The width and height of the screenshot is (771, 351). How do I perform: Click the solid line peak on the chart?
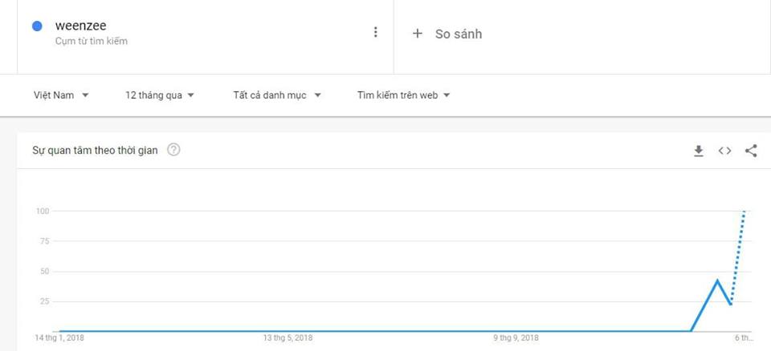(x=716, y=280)
